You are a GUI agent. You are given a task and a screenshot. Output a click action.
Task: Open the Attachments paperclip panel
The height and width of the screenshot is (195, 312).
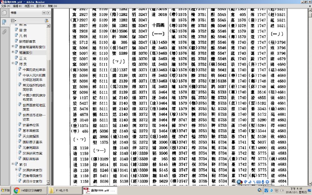(x=4, y=32)
